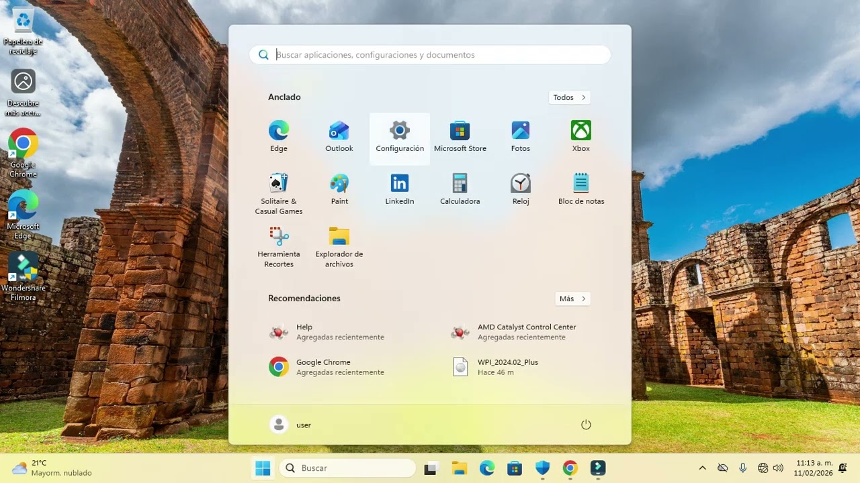Open File Explorer from the taskbar
Image resolution: width=860 pixels, height=483 pixels.
tap(459, 468)
